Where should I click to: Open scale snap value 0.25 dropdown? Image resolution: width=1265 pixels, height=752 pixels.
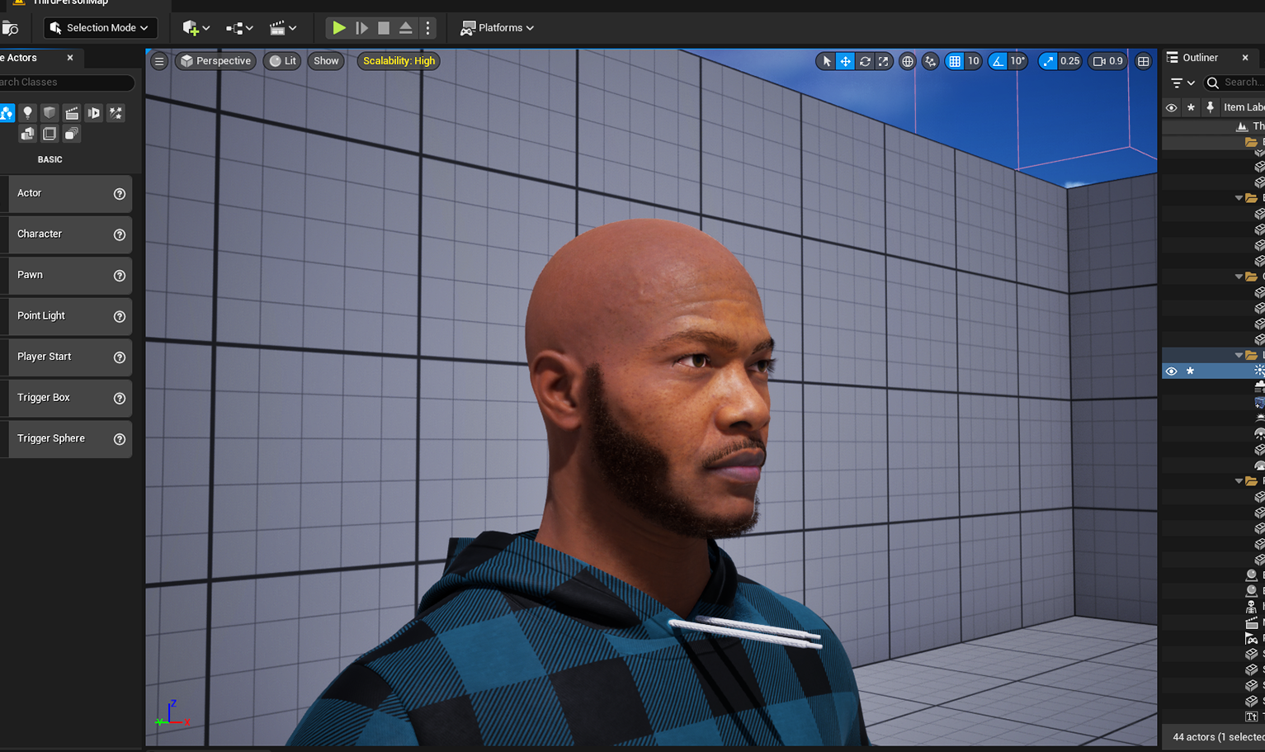tap(1069, 61)
